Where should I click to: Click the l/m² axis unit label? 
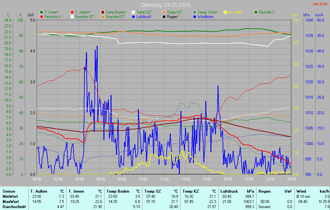point(31,15)
